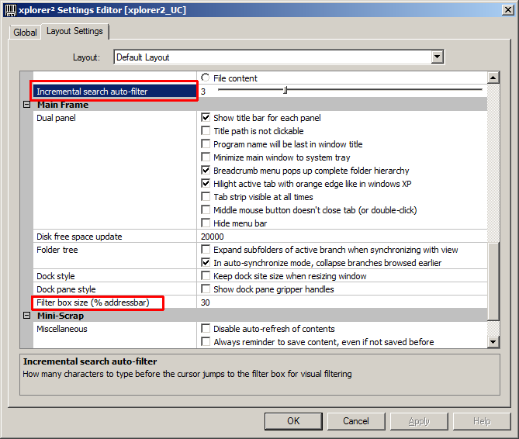Click the incremental search auto-filter slider

[x=285, y=91]
